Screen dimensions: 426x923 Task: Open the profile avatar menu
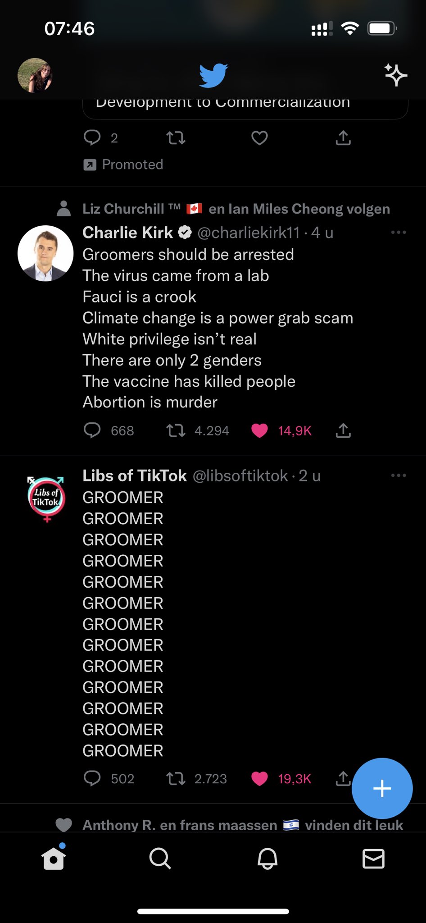[35, 75]
